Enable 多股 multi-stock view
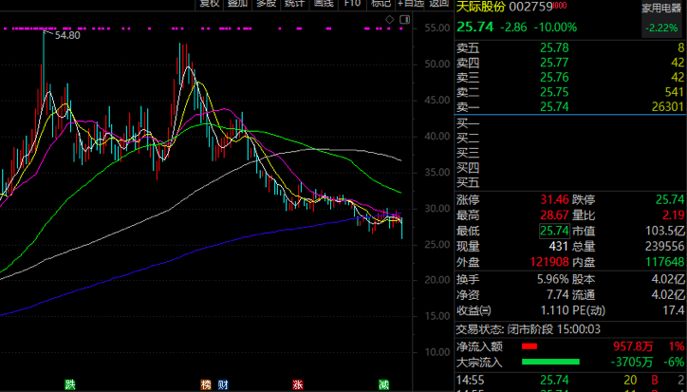This screenshot has height=392, width=687. (267, 4)
